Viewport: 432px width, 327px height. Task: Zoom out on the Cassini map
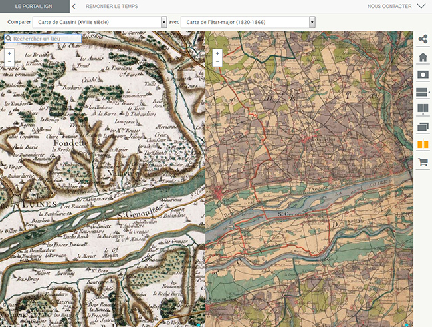[9, 61]
